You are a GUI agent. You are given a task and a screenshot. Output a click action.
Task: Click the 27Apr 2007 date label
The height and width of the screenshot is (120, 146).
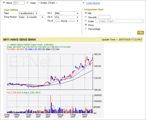coord(7,116)
